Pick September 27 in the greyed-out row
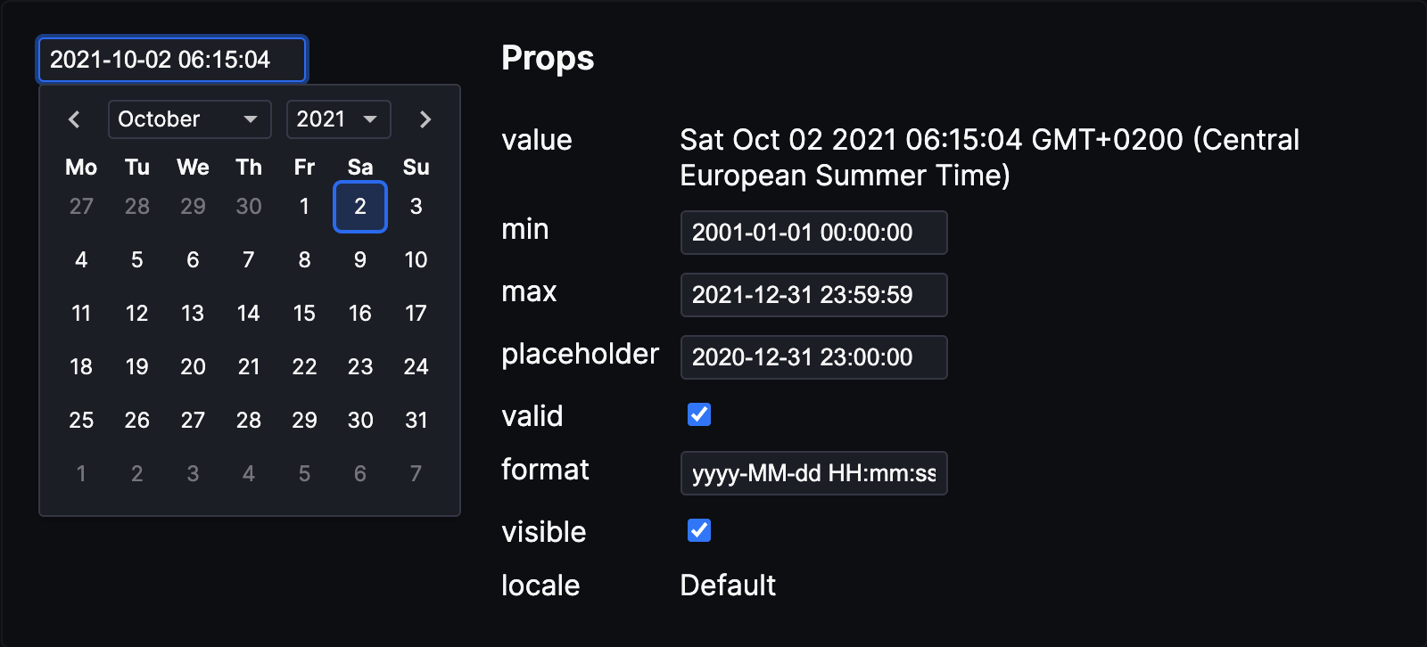 tap(81, 207)
